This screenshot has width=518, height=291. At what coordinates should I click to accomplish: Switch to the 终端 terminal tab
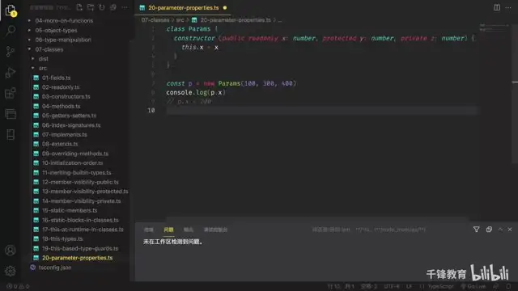149,230
